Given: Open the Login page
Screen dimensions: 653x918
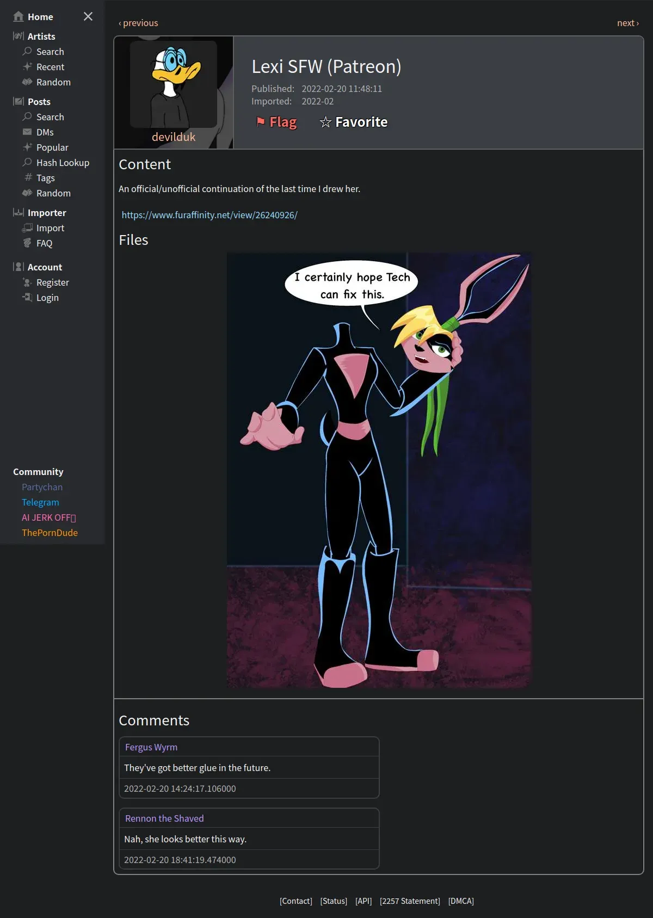Looking at the screenshot, I should pyautogui.click(x=47, y=298).
